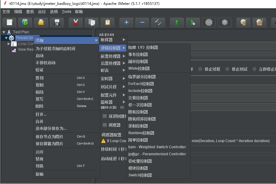Open the 选项 menu
This screenshot has width=276, height=184.
54,12
